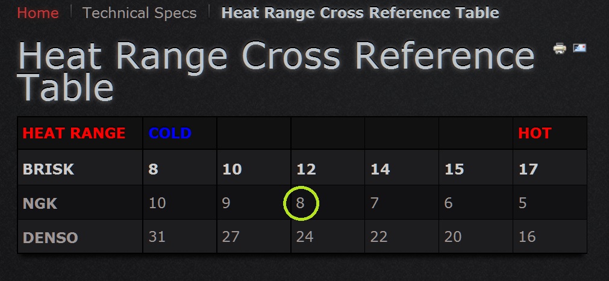This screenshot has height=281, width=609.
Task: Click NGK value 5
Action: tap(523, 203)
